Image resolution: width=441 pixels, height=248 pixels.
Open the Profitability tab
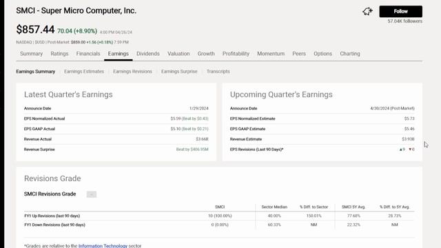(236, 54)
